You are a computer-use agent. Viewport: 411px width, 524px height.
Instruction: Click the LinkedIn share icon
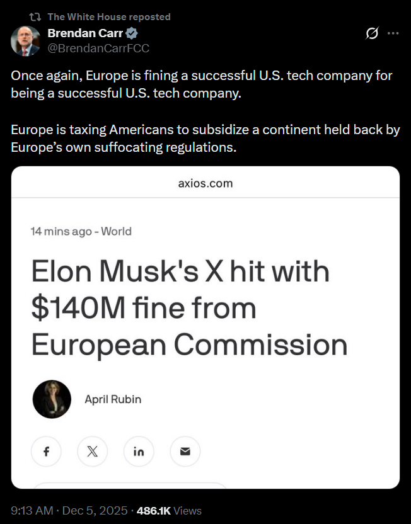139,452
